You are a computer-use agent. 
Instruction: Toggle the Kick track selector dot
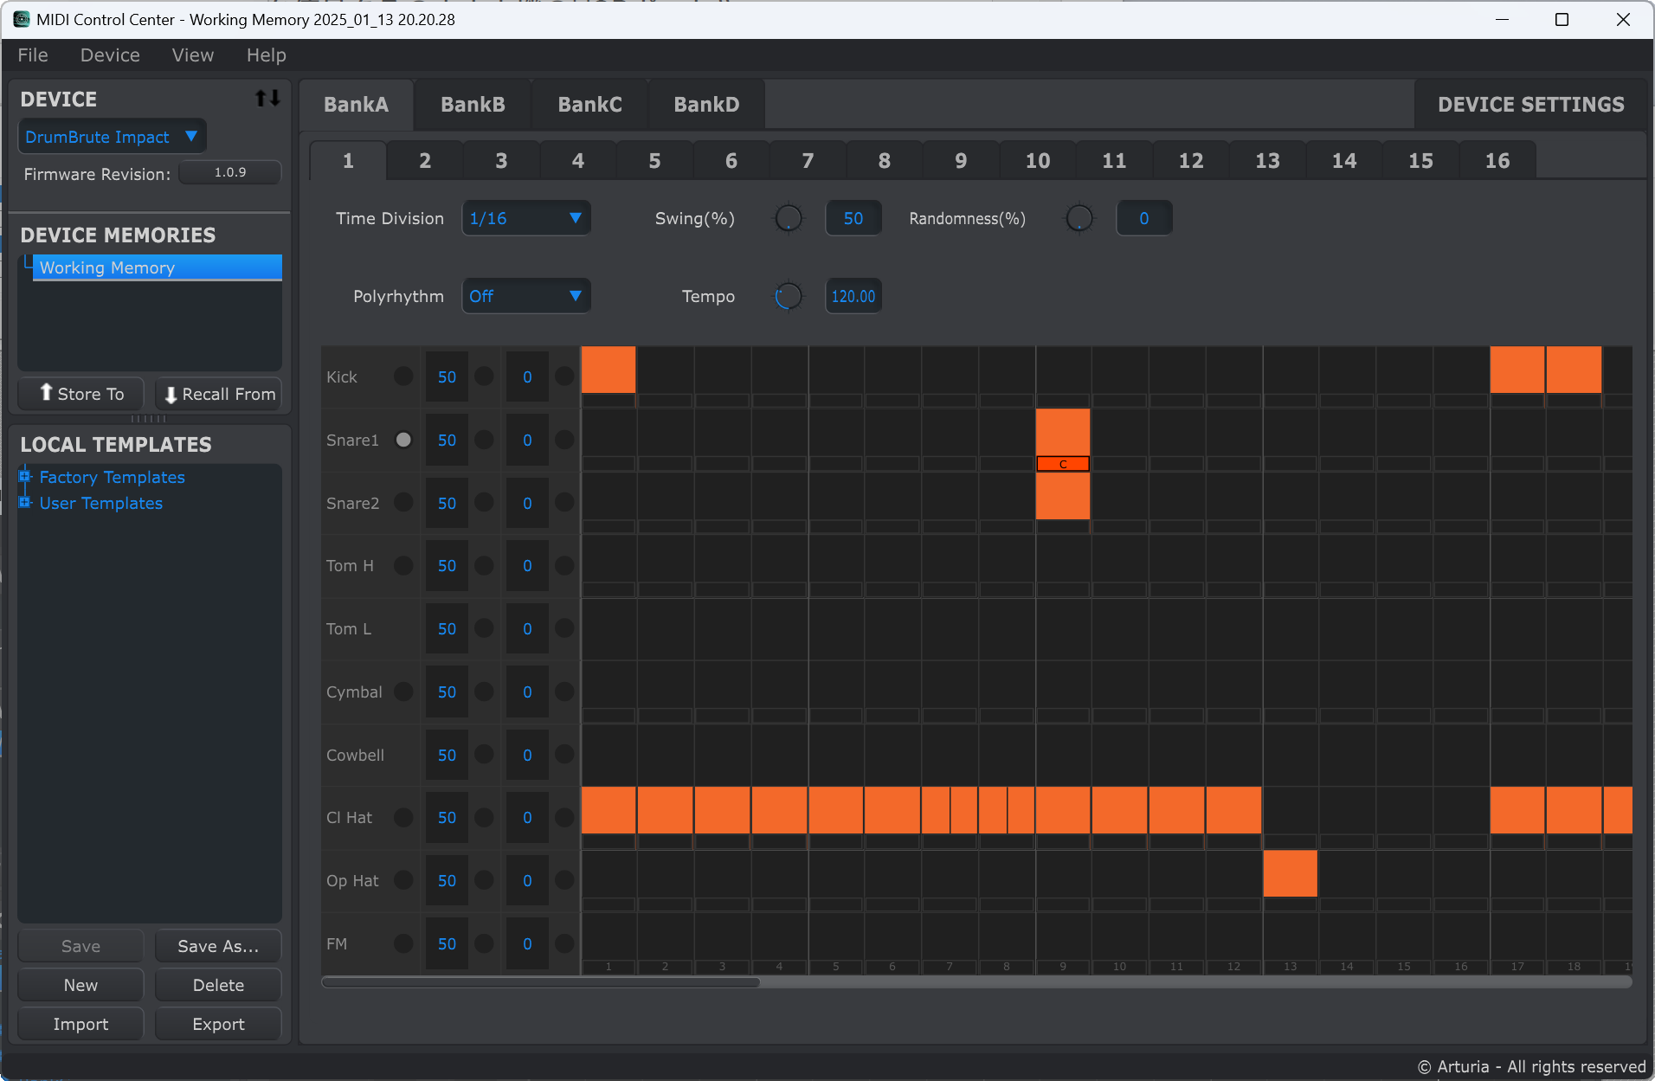403,376
